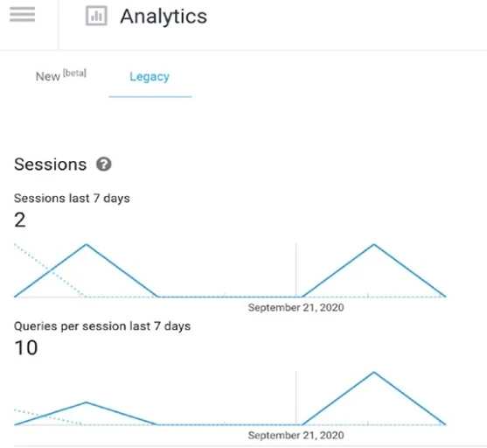Click the sessions count value 2
487x448 pixels.
20,220
